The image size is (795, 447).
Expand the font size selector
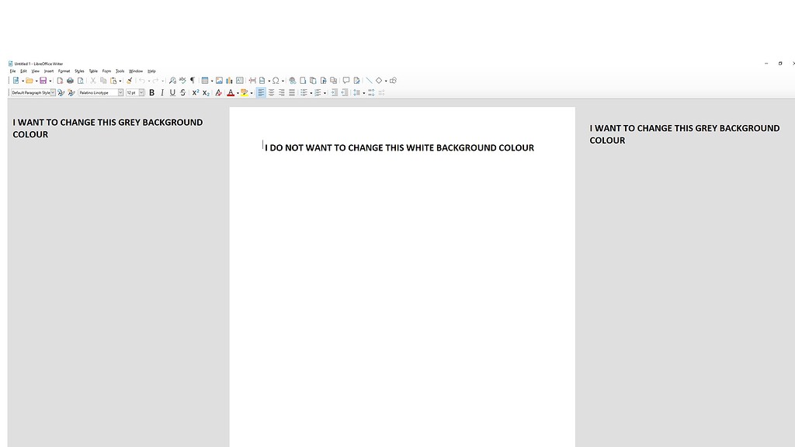(x=141, y=92)
